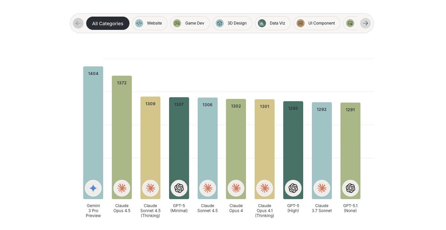The image size is (446, 230).
Task: Select the partially visible image category chip
Action: pyautogui.click(x=350, y=23)
